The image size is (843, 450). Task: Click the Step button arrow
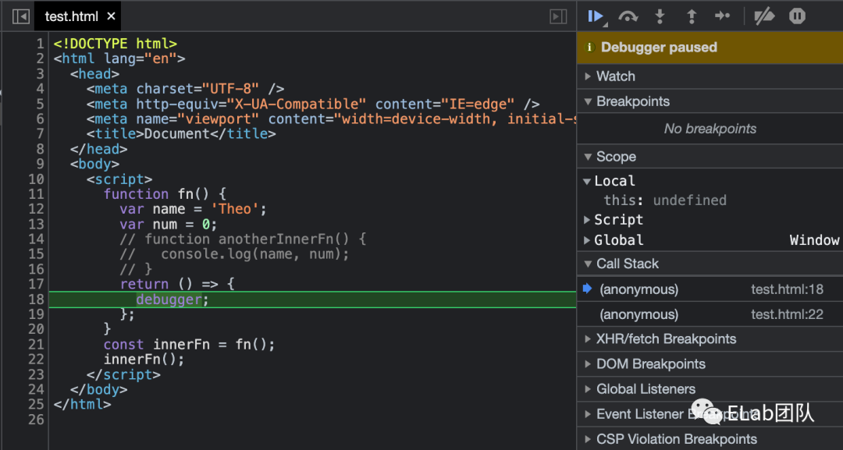point(722,16)
